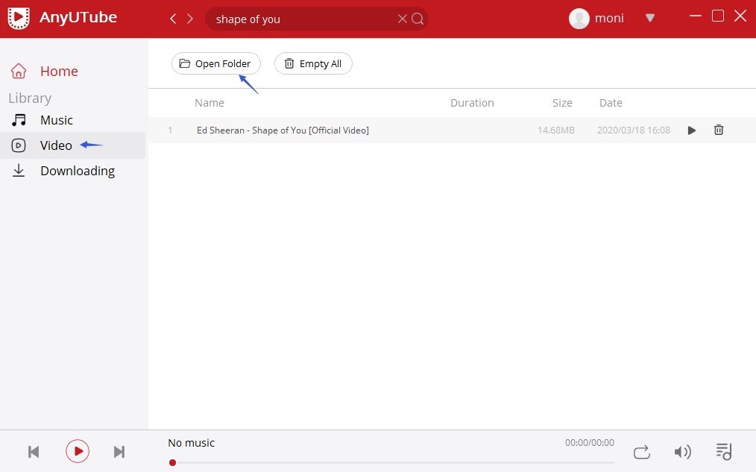
Task: Click the Size column header
Action: pyautogui.click(x=562, y=103)
